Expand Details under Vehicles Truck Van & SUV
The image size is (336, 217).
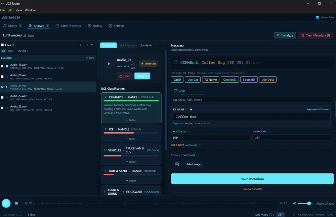click(x=131, y=162)
